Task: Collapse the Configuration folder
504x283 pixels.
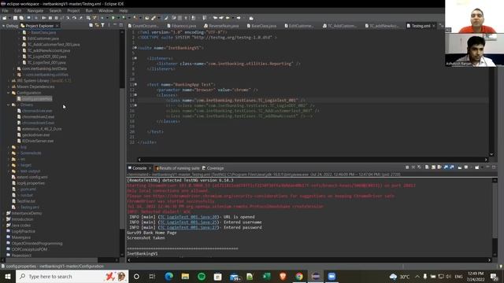Action: point(9,93)
